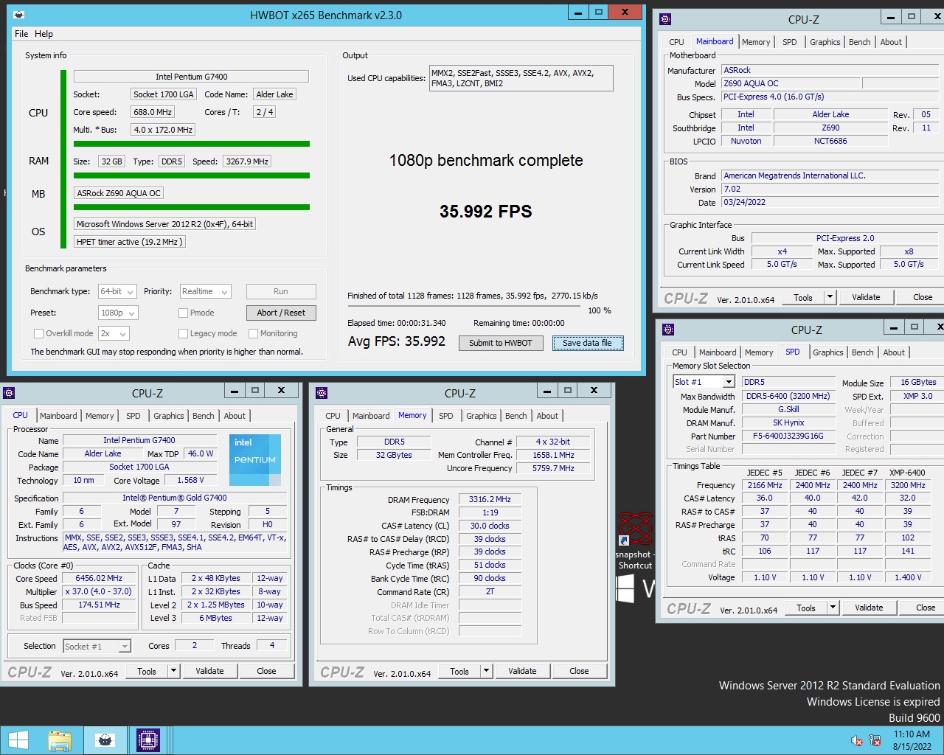
Task: Click the muted speaker tray icon
Action: click(x=857, y=741)
